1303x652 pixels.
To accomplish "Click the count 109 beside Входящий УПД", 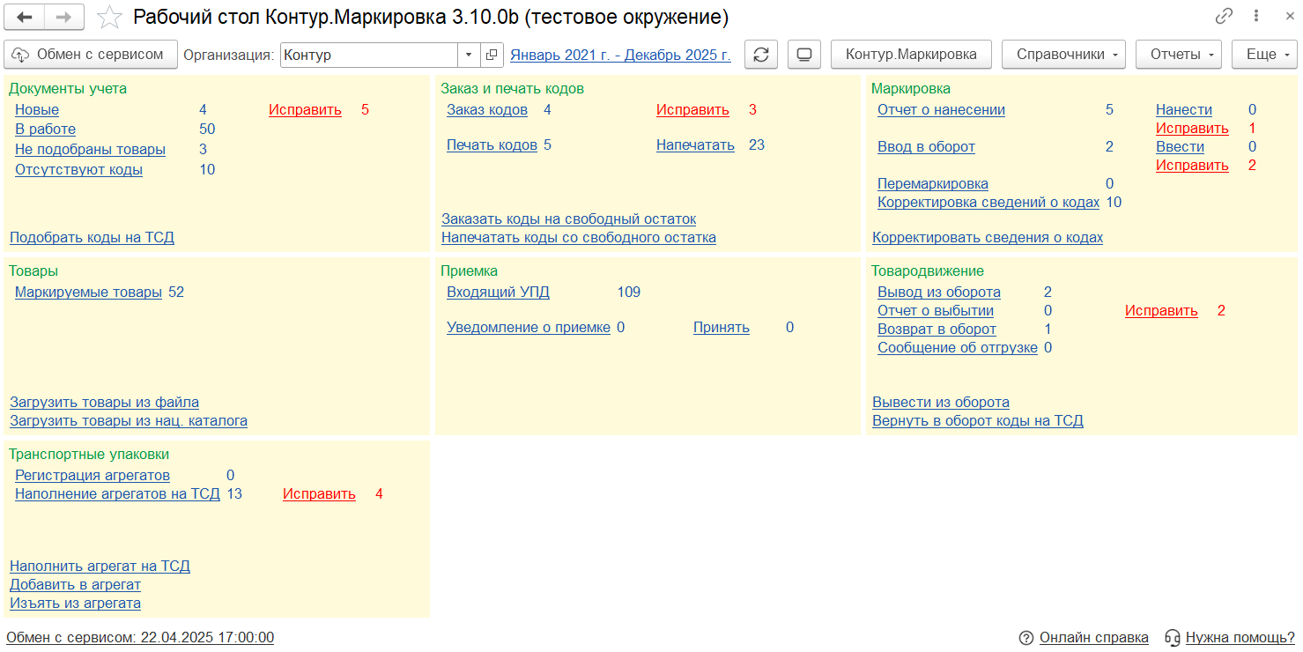I will pos(628,293).
